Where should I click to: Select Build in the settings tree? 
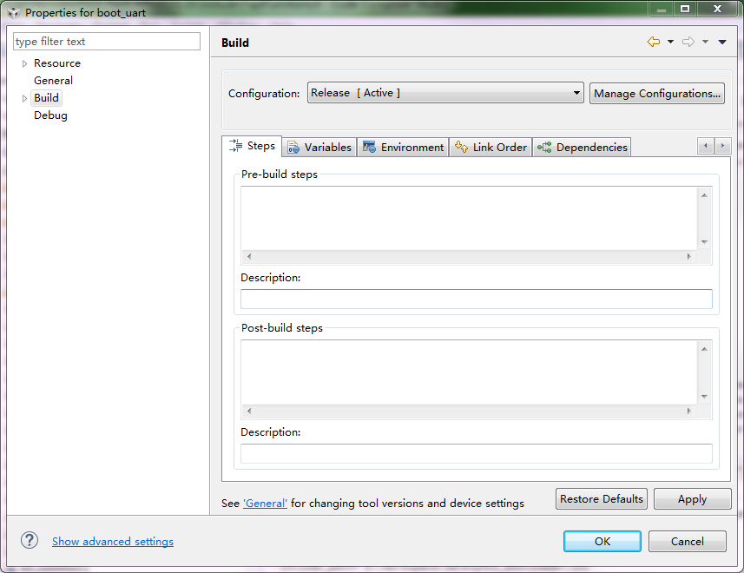[x=47, y=98]
